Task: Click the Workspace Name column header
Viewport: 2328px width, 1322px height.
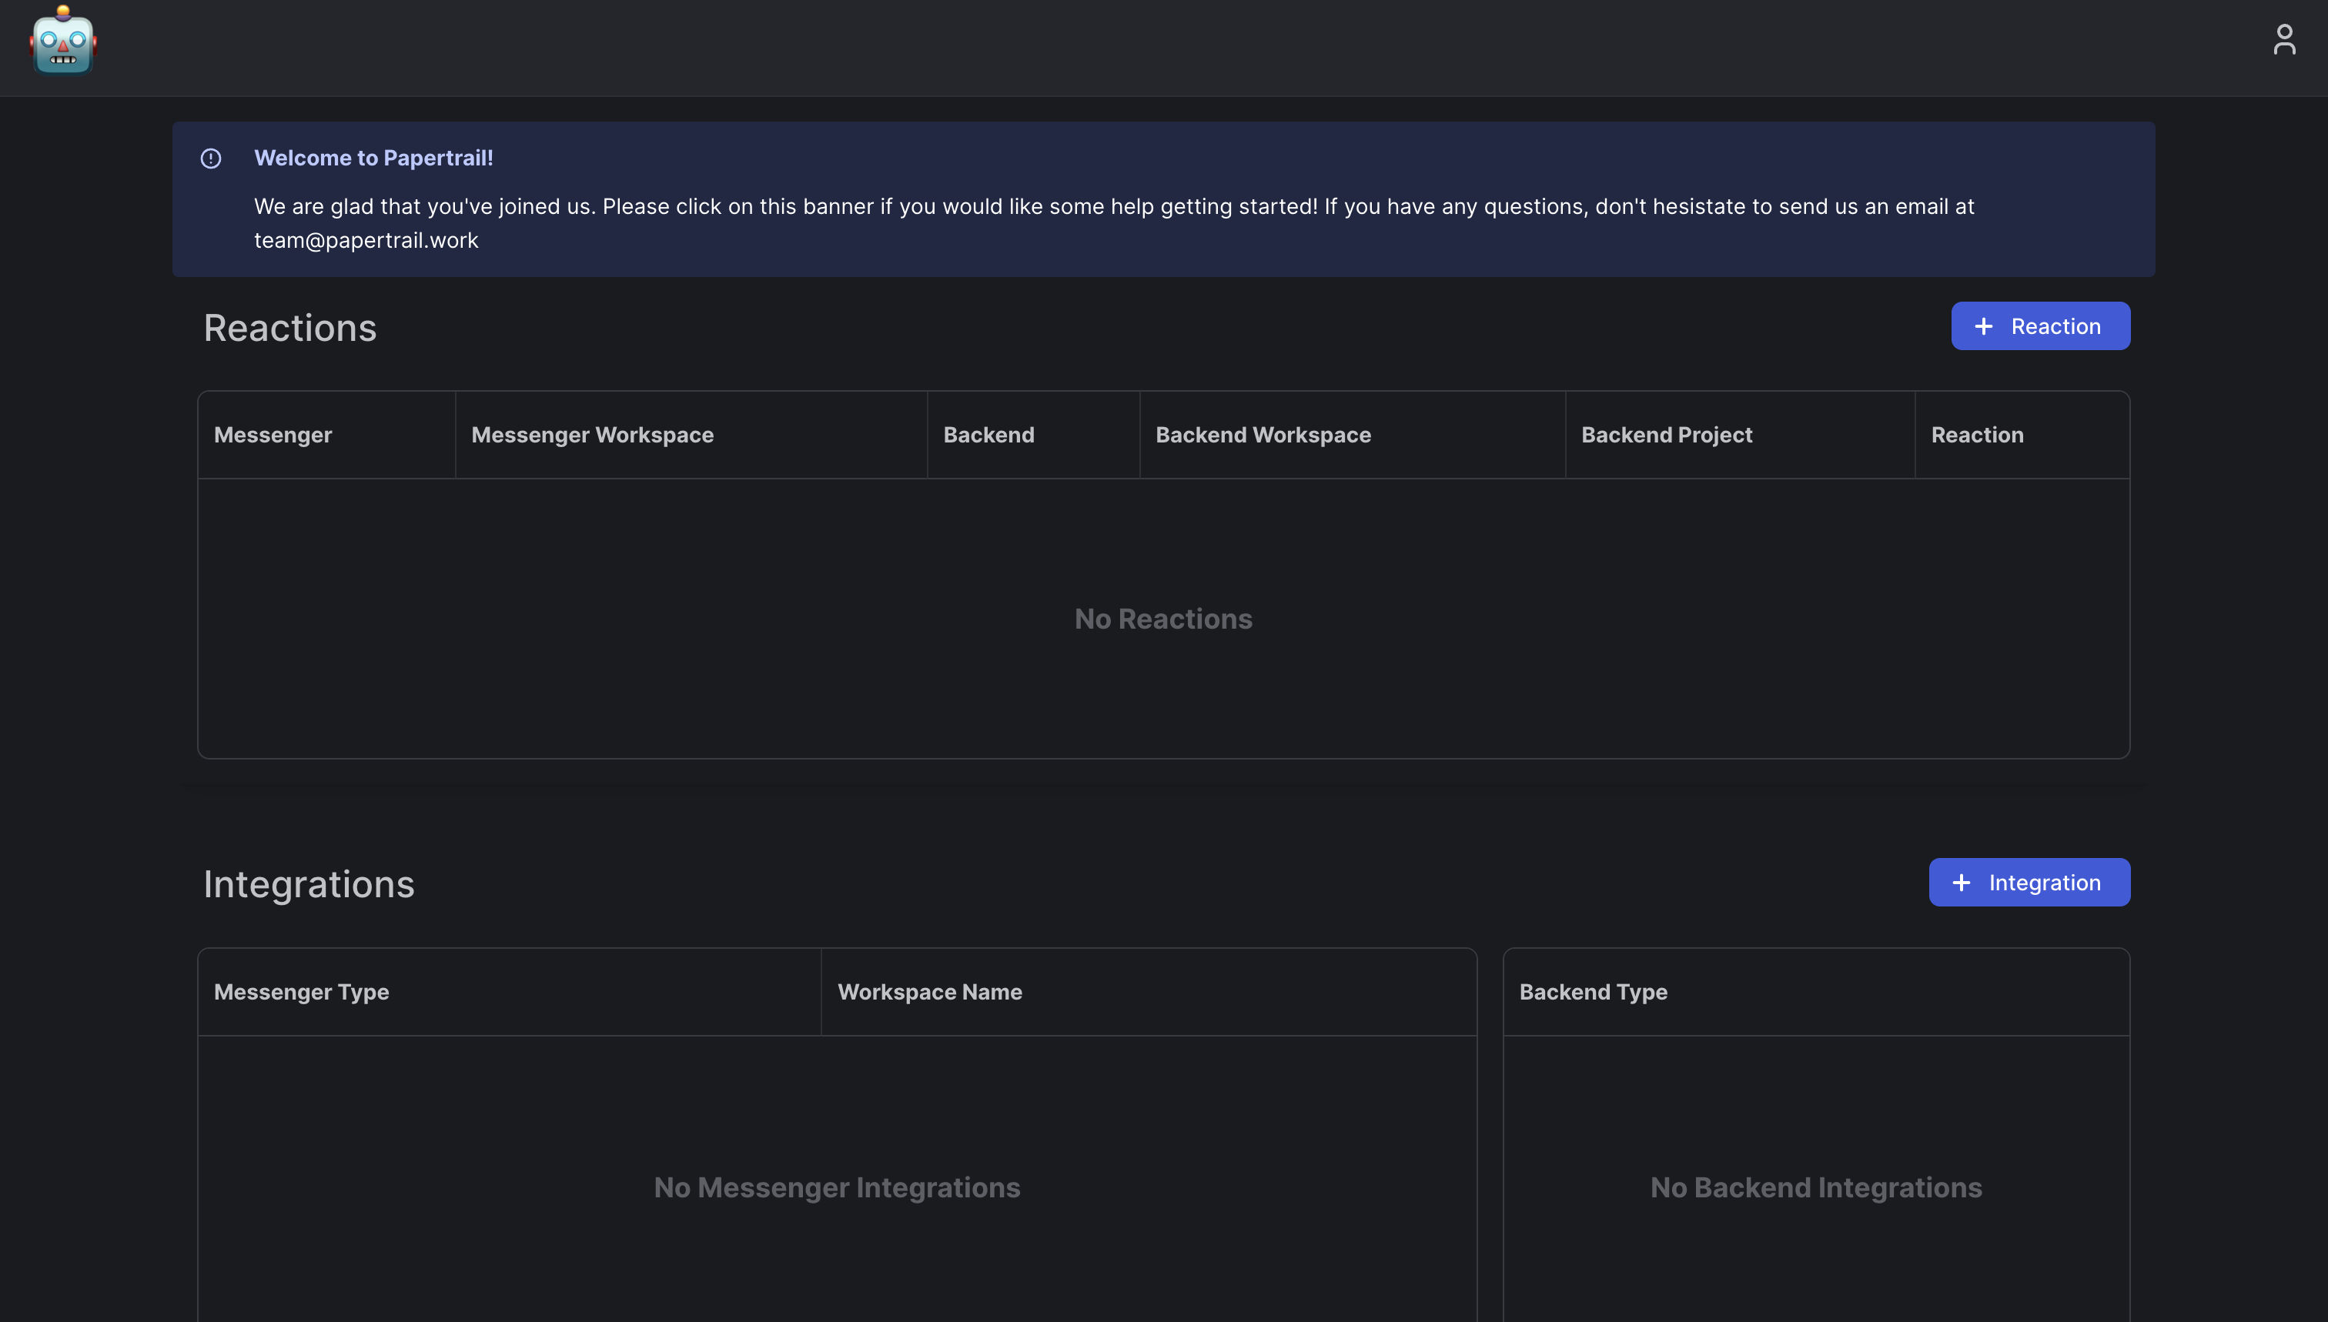Action: 929,991
